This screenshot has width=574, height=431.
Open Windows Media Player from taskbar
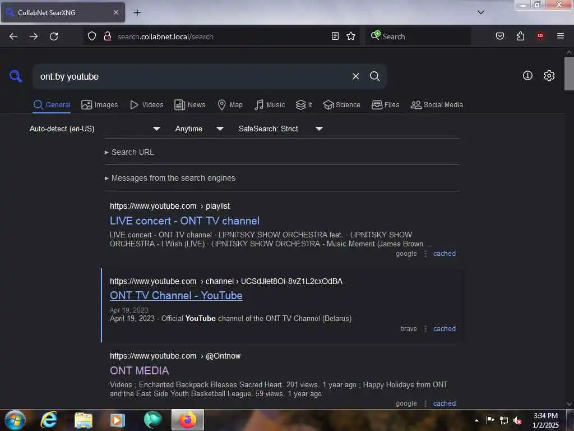point(118,420)
